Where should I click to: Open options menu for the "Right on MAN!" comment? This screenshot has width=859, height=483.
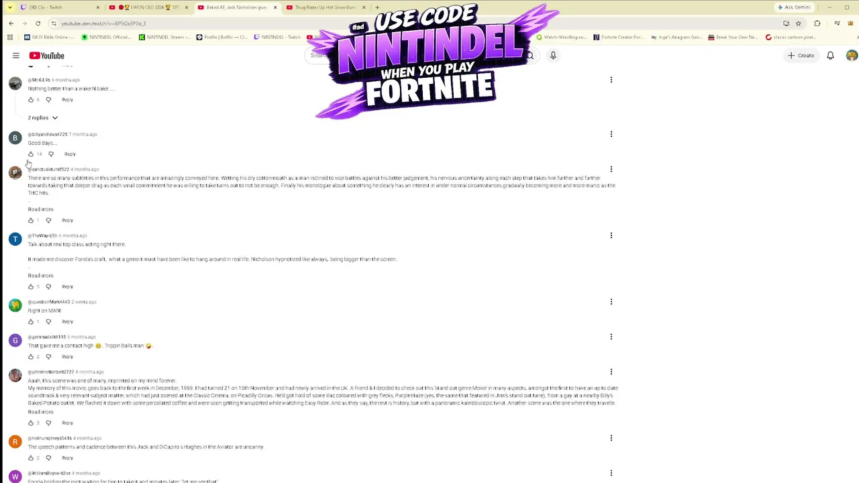611,302
